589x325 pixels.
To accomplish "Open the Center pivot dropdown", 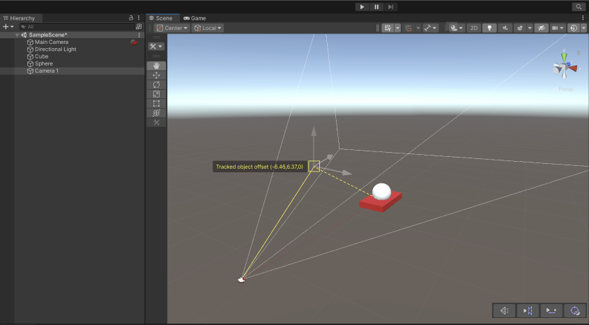I will pos(172,28).
